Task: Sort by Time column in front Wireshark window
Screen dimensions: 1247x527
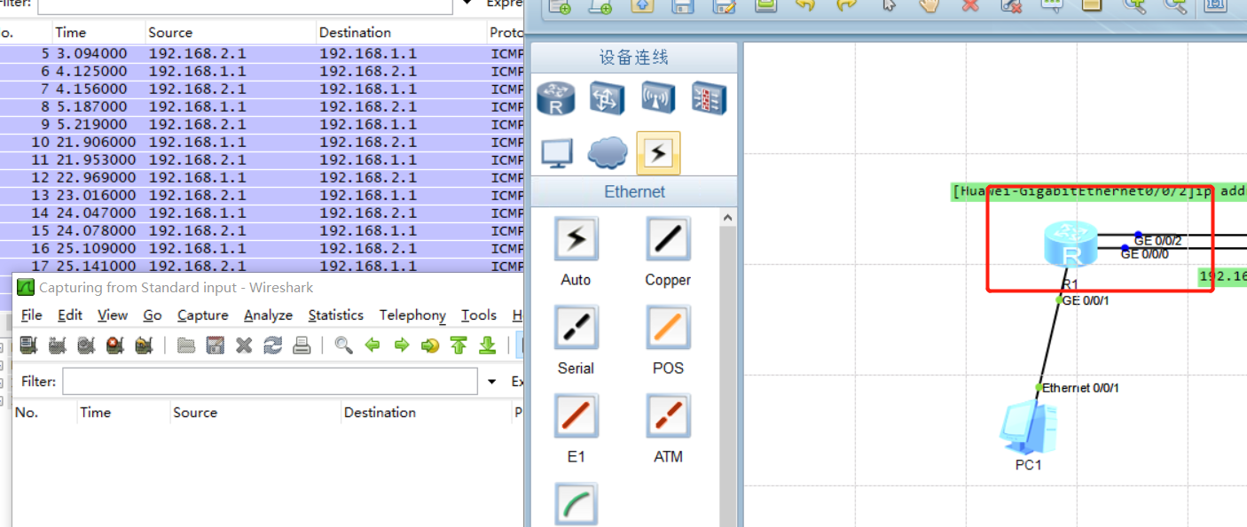Action: click(122, 413)
